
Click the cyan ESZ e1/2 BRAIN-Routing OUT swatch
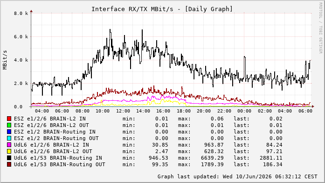coord(9,138)
